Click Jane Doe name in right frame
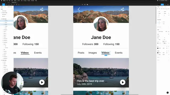170x95 pixels. [x=101, y=37]
